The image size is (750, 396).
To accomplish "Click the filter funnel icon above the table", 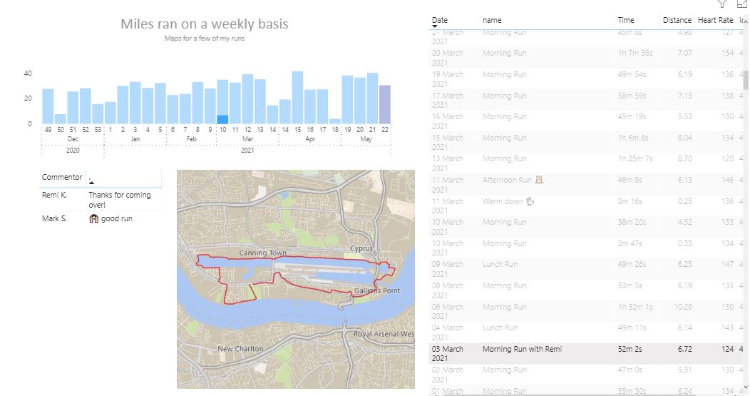I will 722,4.
